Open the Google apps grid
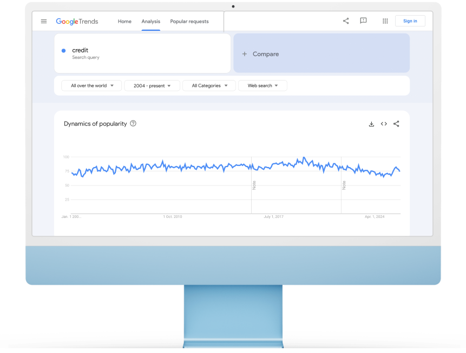Screen dimensions: 466x353 pos(385,21)
